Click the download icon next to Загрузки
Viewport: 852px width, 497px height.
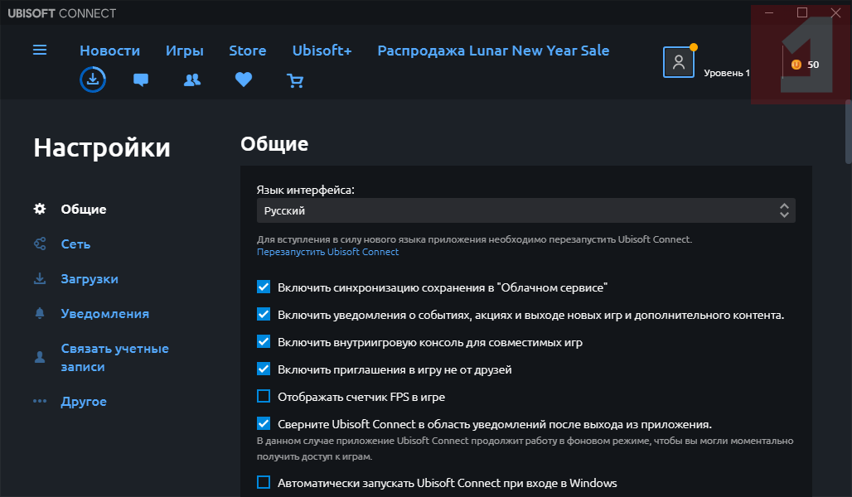(x=40, y=278)
